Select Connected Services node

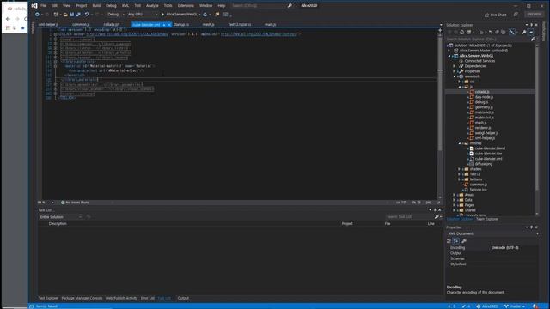click(480, 61)
